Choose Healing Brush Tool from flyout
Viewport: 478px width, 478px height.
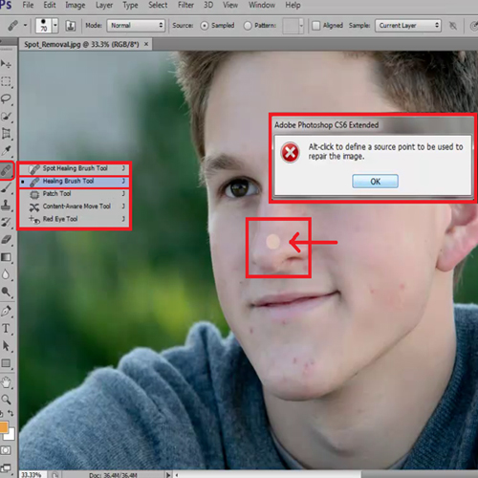click(x=75, y=181)
